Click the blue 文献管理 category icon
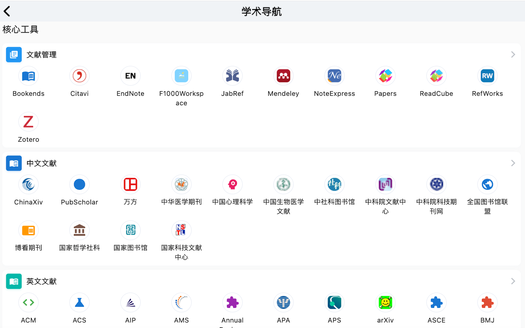525x328 pixels. click(14, 55)
